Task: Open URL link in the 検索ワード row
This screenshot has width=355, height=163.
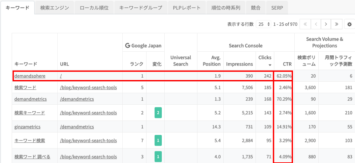Action: coord(88,88)
